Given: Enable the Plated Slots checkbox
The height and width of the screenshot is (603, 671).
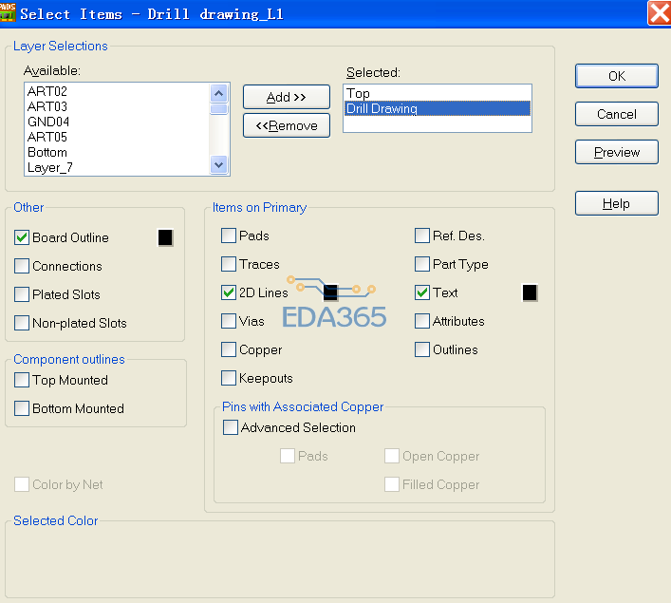Looking at the screenshot, I should coord(22,294).
